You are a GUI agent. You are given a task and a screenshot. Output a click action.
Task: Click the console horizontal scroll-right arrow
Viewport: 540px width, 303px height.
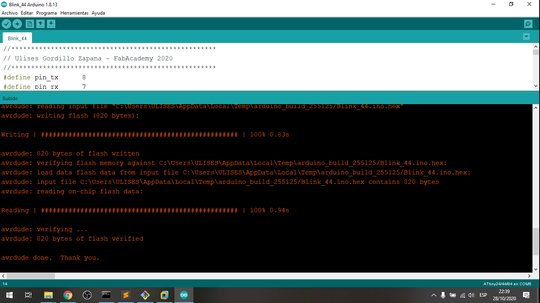point(529,276)
